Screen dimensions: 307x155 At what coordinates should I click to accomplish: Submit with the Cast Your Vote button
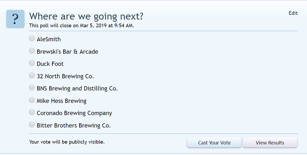pos(214,143)
